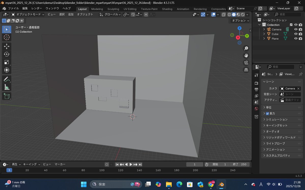Click the green Y axis on gizmo

(247, 36)
